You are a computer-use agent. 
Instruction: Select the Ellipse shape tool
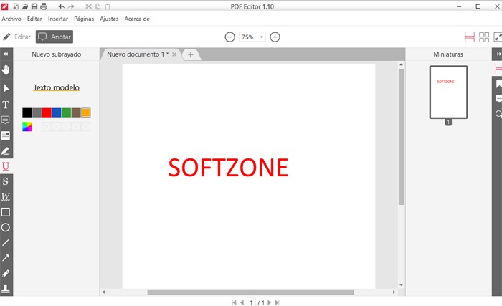(6, 227)
